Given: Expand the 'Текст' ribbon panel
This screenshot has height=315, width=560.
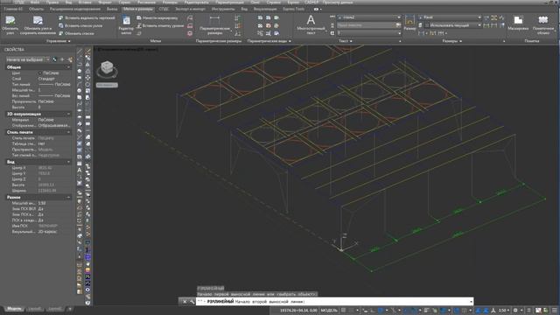Looking at the screenshot, I should (345, 41).
